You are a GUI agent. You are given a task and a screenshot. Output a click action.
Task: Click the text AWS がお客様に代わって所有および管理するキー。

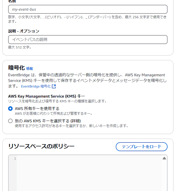point(54,114)
